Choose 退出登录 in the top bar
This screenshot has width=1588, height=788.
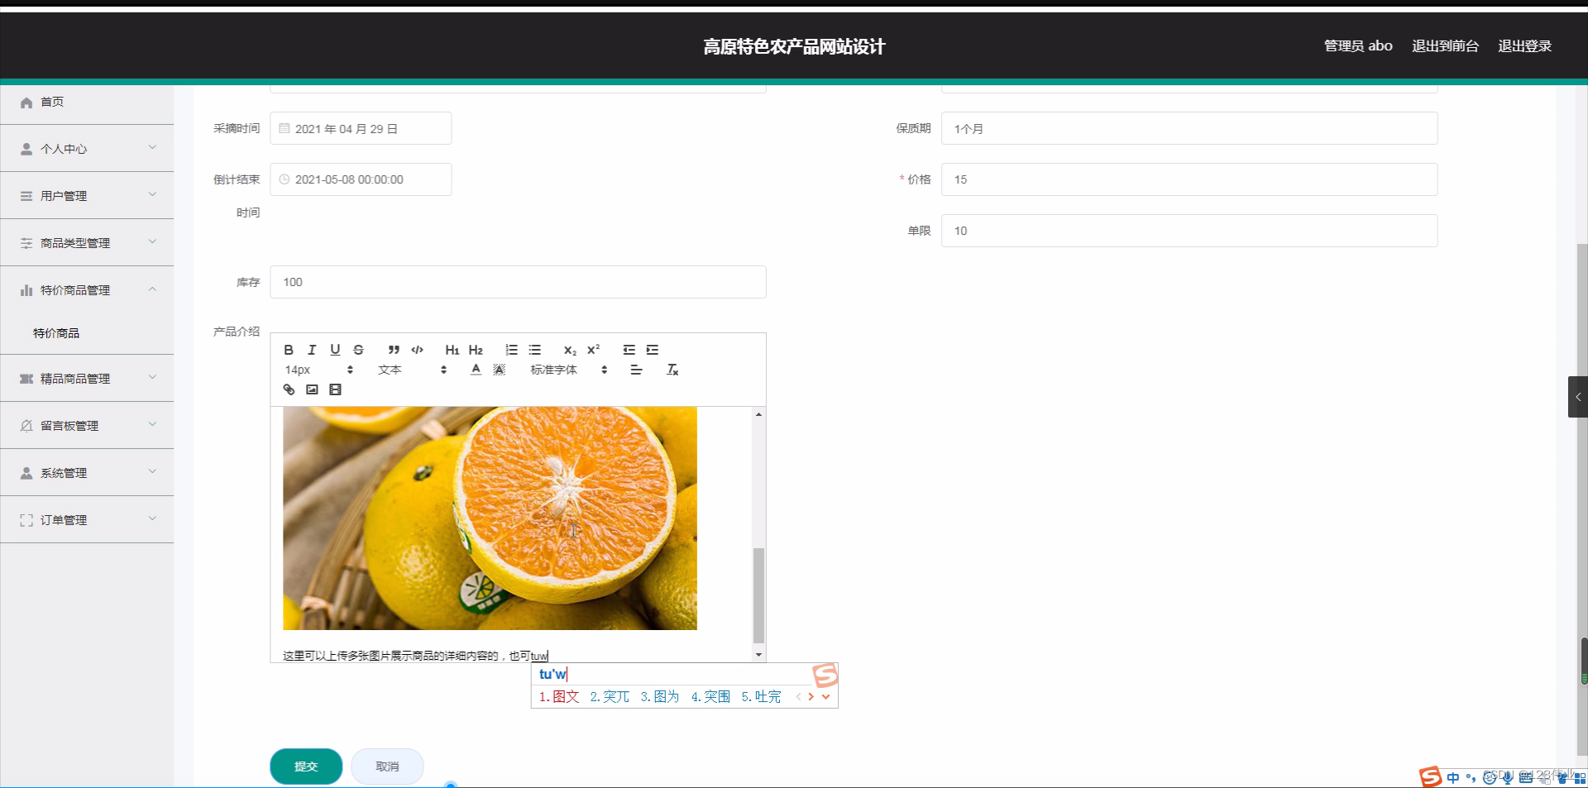(x=1524, y=45)
